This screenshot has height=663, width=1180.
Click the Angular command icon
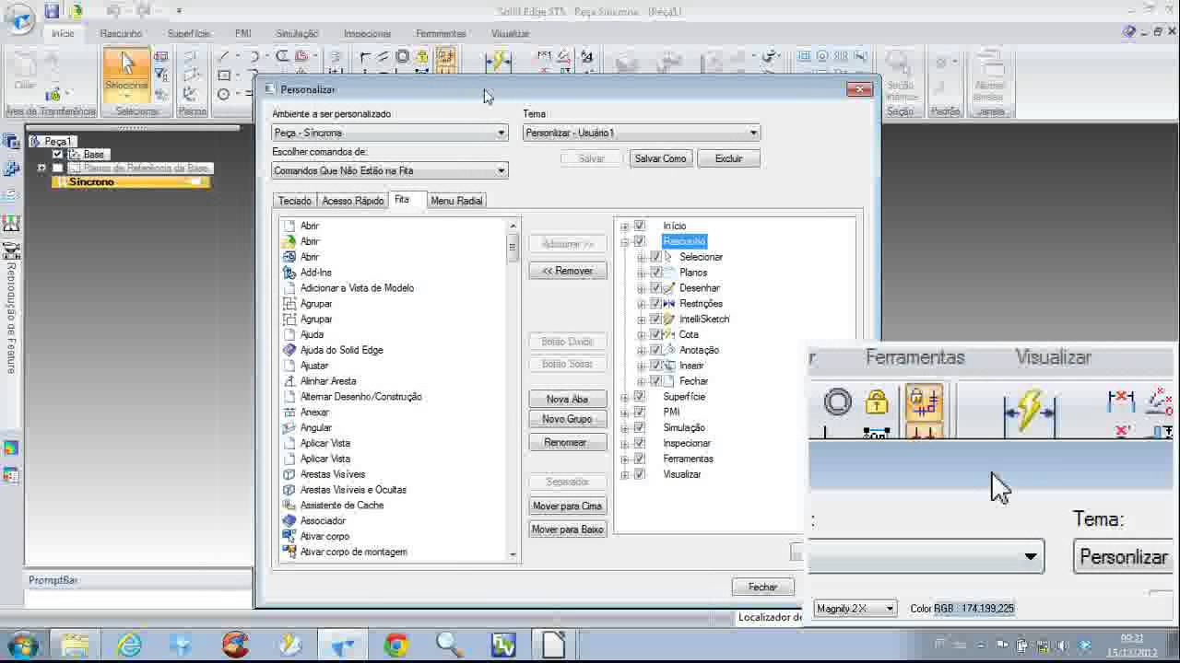[289, 428]
